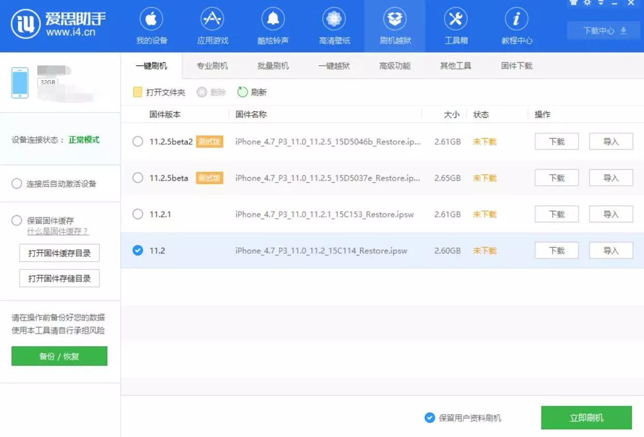Open the 应用游戏 (Apps & Games) section
Viewport: 644px width, 437px height.
pyautogui.click(x=212, y=26)
